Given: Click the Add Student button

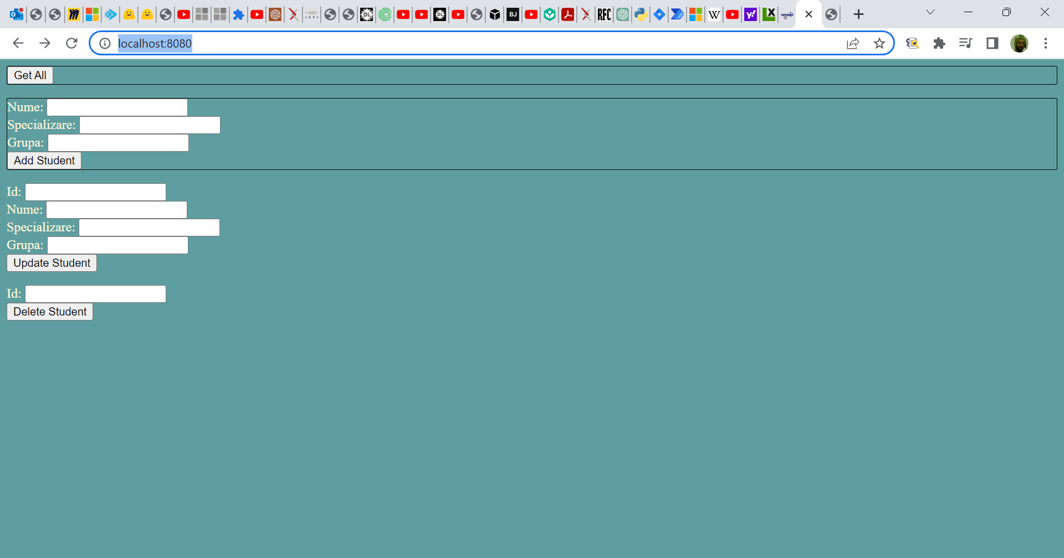Looking at the screenshot, I should coord(44,161).
